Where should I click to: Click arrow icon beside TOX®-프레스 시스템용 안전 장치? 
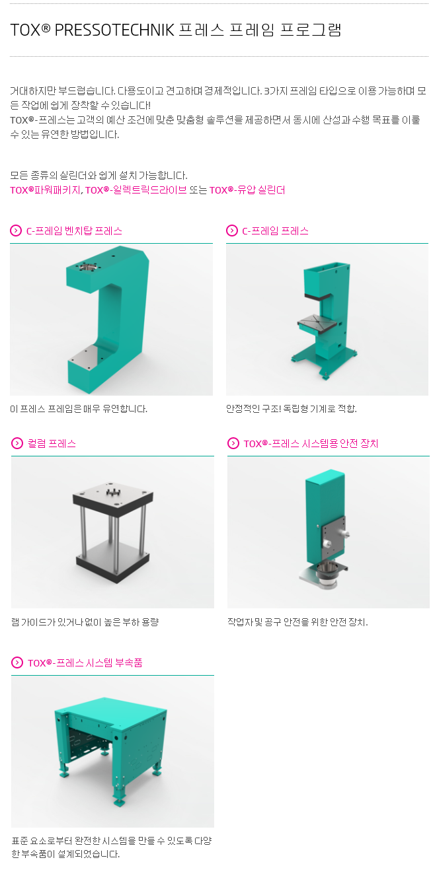pyautogui.click(x=233, y=443)
